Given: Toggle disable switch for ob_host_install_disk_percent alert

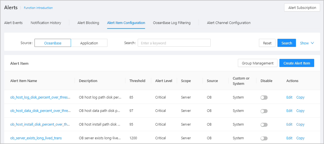Looking at the screenshot, I should pyautogui.click(x=264, y=124).
